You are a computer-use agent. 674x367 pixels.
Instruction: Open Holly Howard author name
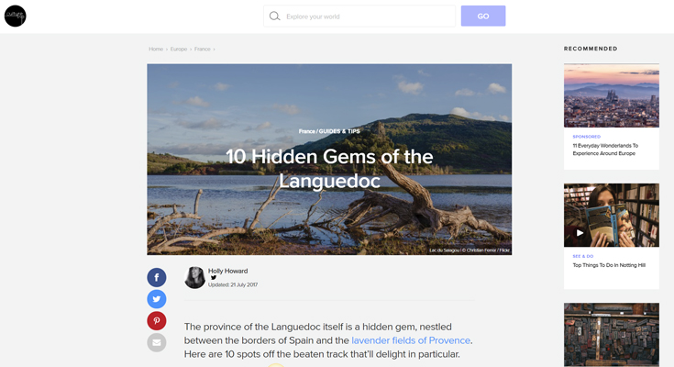(x=227, y=271)
